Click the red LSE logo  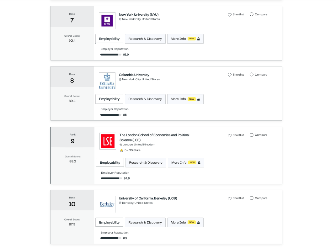pos(108,141)
